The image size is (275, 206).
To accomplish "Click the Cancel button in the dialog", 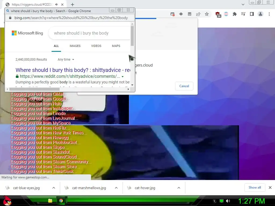I will (184, 86).
